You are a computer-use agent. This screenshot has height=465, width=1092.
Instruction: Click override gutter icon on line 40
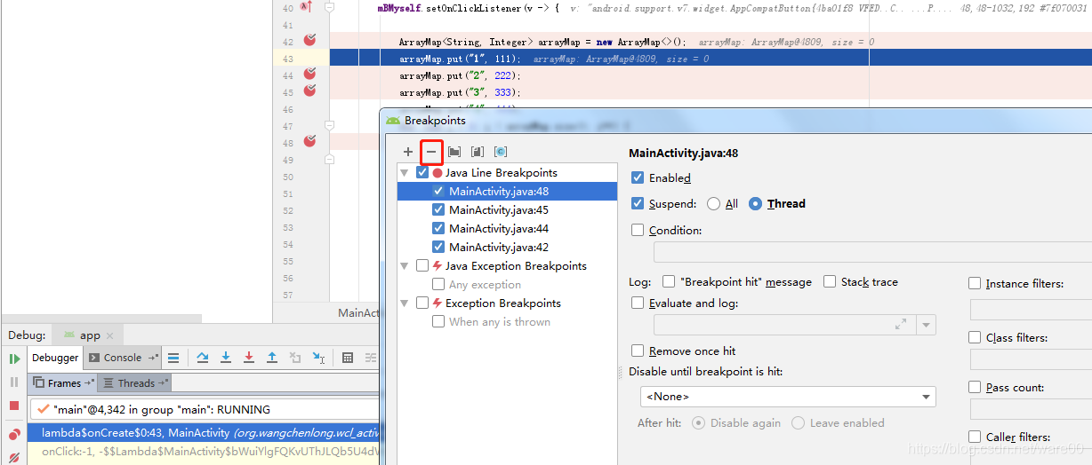point(306,7)
